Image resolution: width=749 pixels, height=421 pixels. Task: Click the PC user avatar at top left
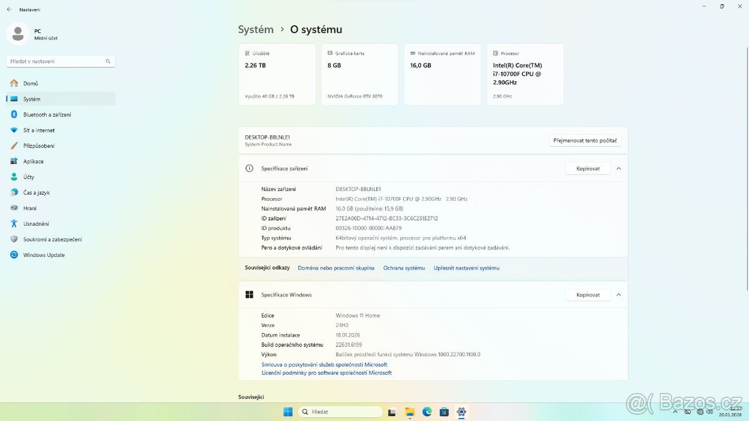click(17, 34)
